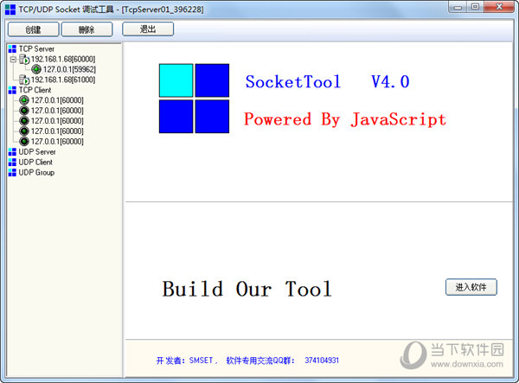
Task: Select the 192.168.1.68[60000] server entry
Action: [x=63, y=59]
